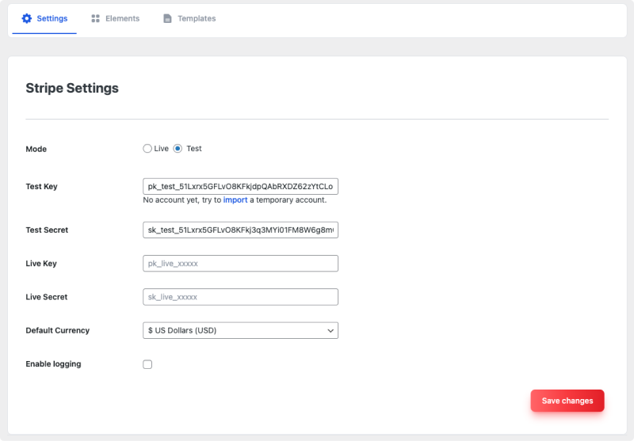
Task: Focus the Test Key input field
Action: pos(240,187)
